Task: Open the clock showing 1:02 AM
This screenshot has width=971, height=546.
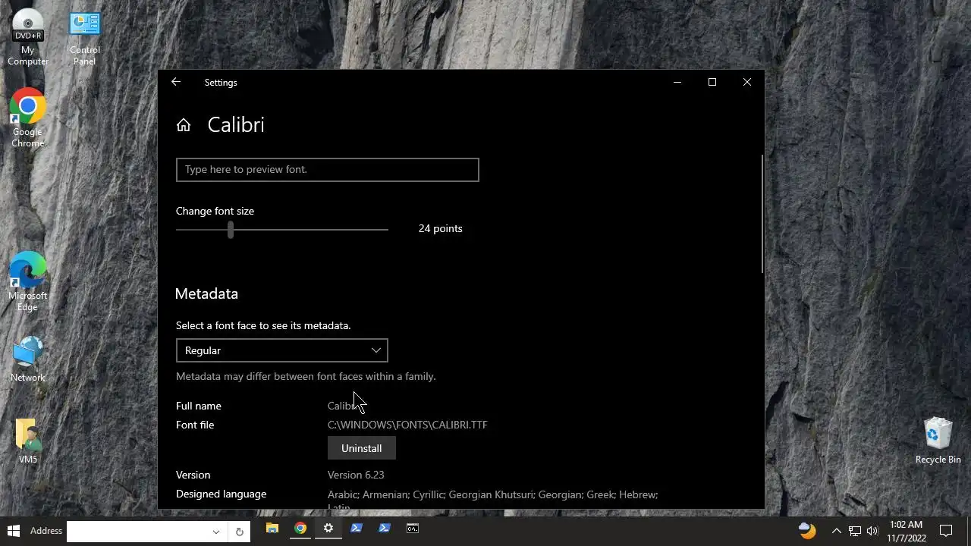Action: coord(907,531)
